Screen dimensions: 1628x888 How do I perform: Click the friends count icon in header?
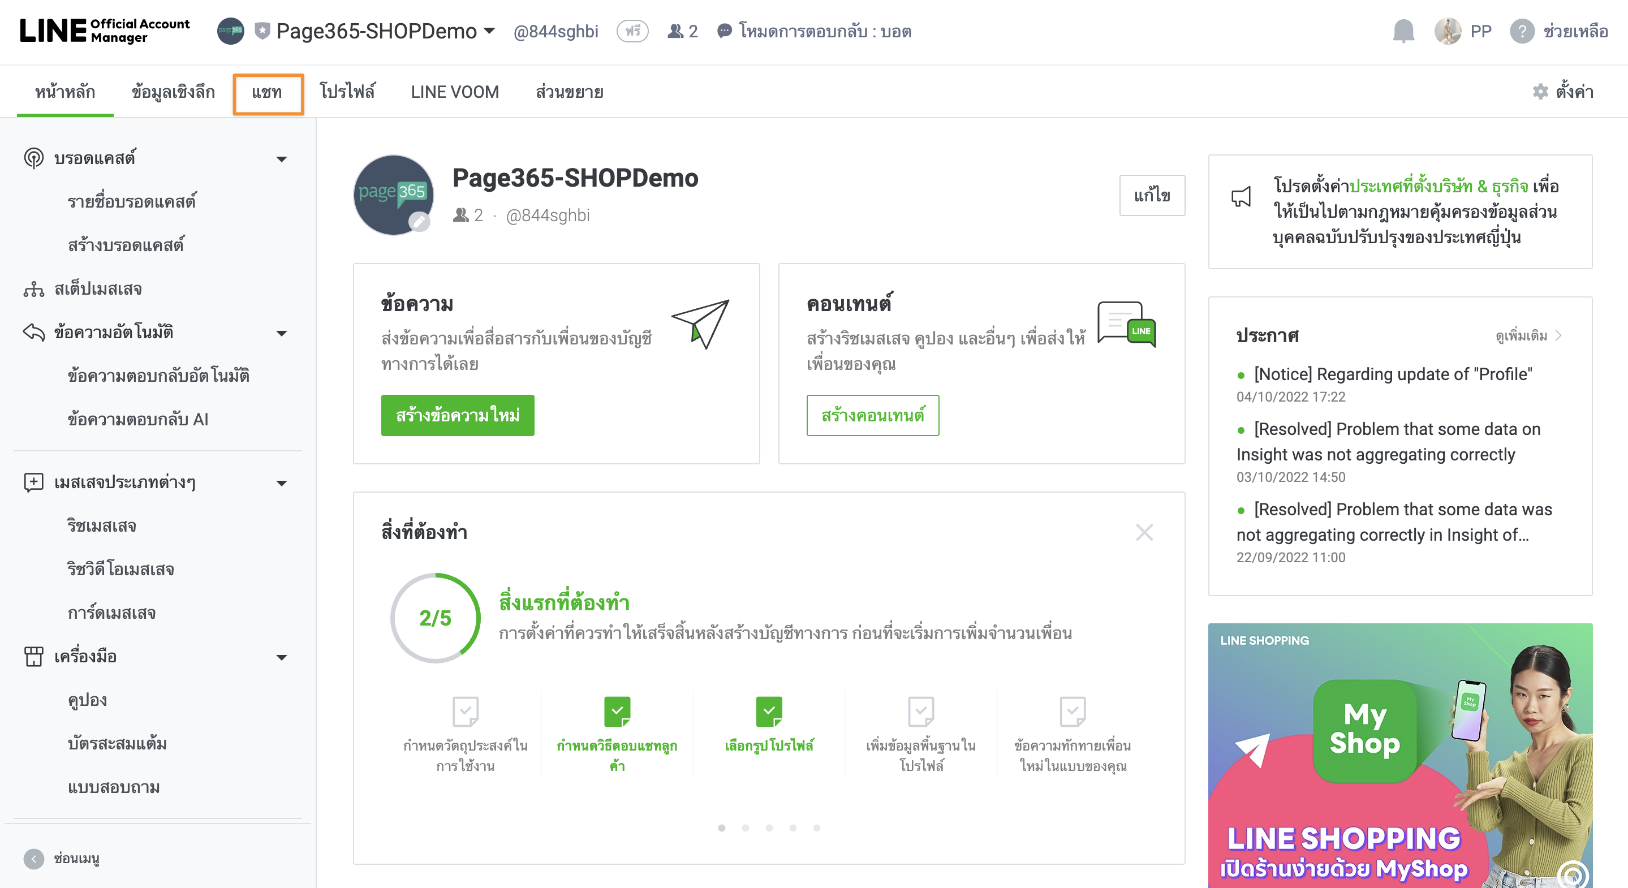[675, 31]
